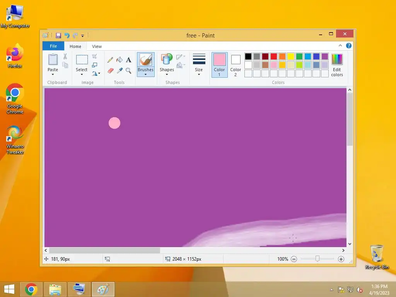Image resolution: width=396 pixels, height=297 pixels.
Task: Click the Crop icon
Action: [x=94, y=56]
